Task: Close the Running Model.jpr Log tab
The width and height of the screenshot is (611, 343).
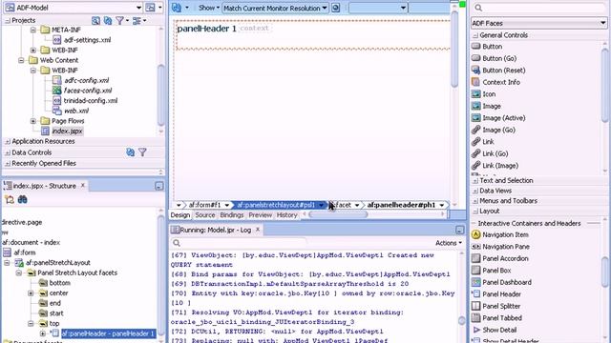Action: (x=258, y=230)
